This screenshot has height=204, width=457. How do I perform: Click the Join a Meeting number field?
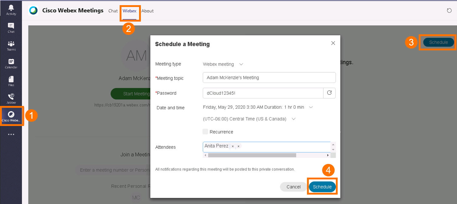pyautogui.click(x=113, y=170)
